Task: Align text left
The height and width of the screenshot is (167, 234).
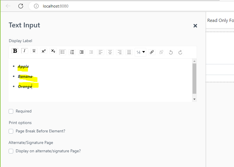Action: click(x=100, y=52)
